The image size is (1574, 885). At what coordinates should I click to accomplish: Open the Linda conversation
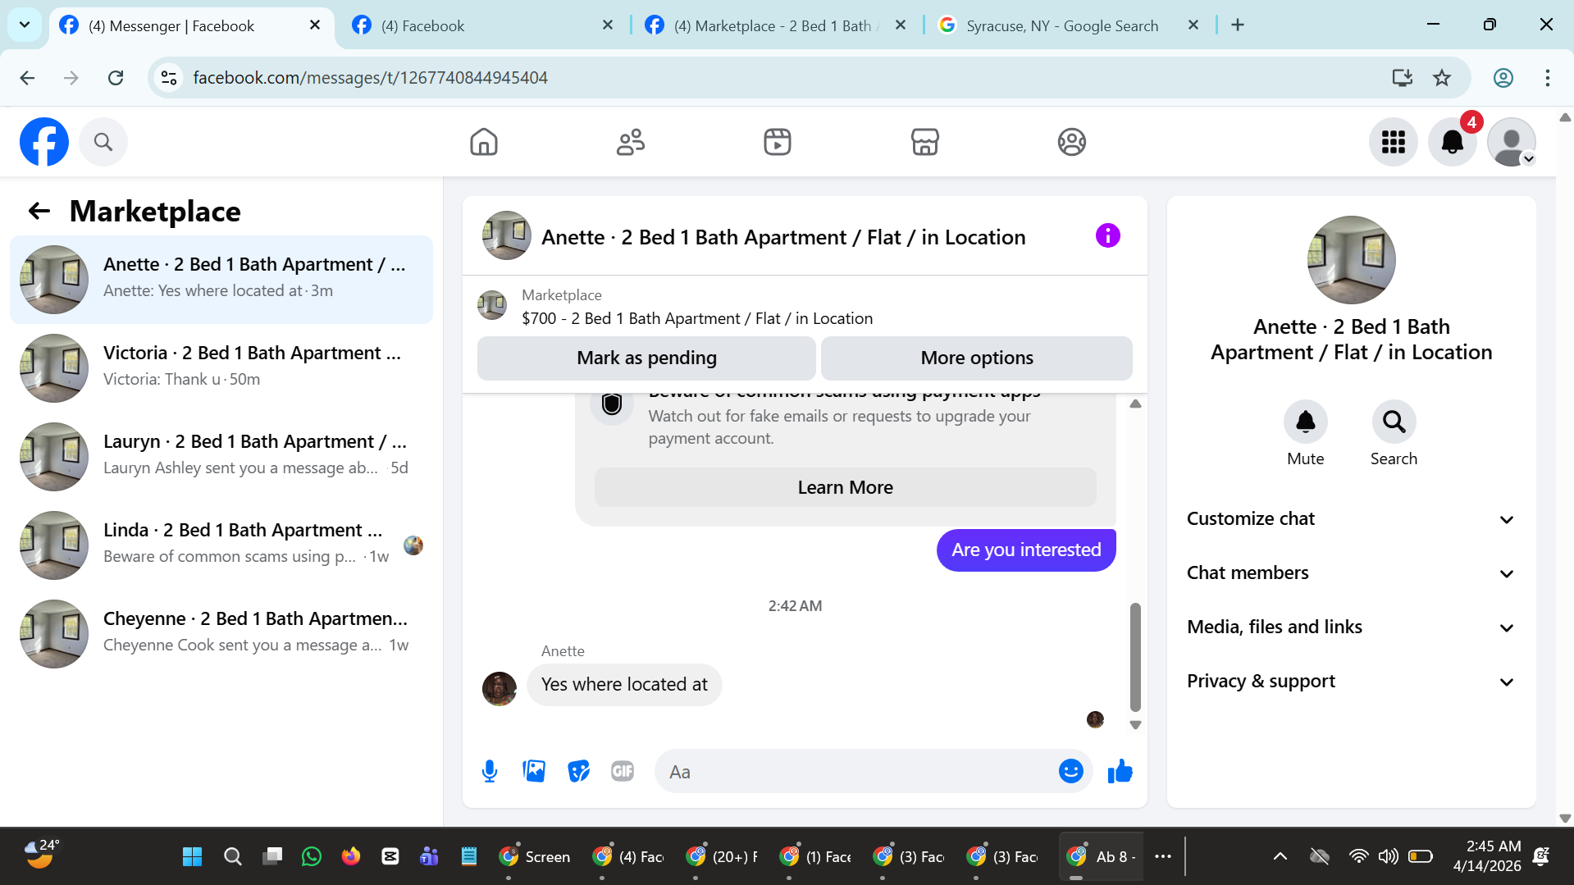[x=221, y=545]
